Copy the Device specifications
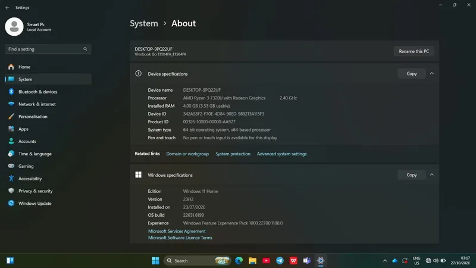Viewport: 476px width, 268px height. point(411,73)
